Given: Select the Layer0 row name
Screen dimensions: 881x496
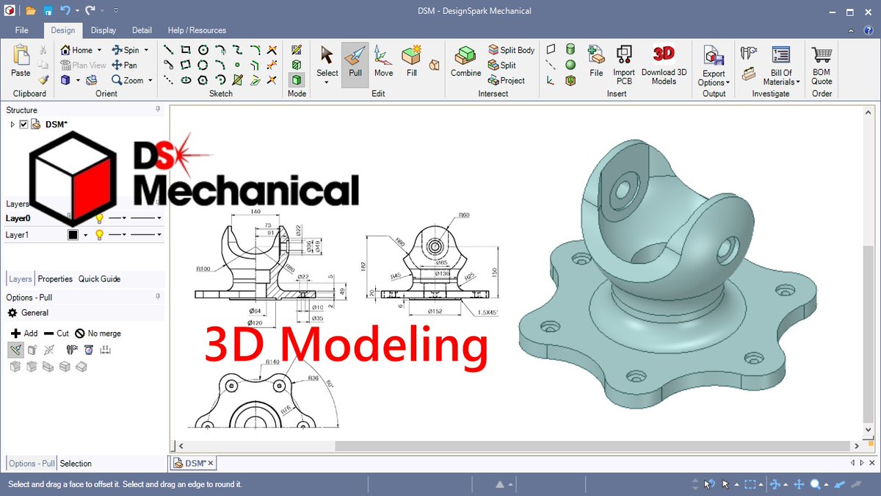Looking at the screenshot, I should pos(18,218).
